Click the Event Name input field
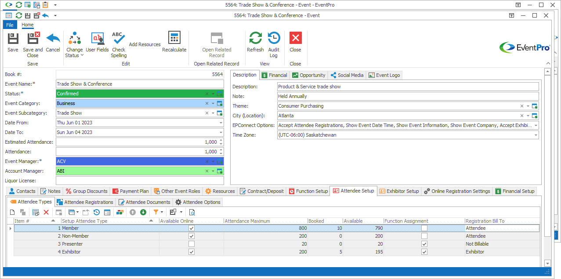This screenshot has width=561, height=279. pos(140,84)
